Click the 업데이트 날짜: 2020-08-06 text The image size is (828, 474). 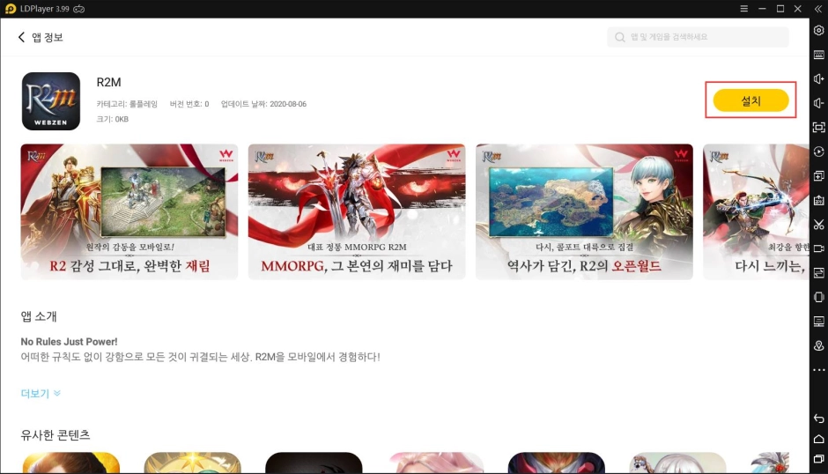click(263, 104)
